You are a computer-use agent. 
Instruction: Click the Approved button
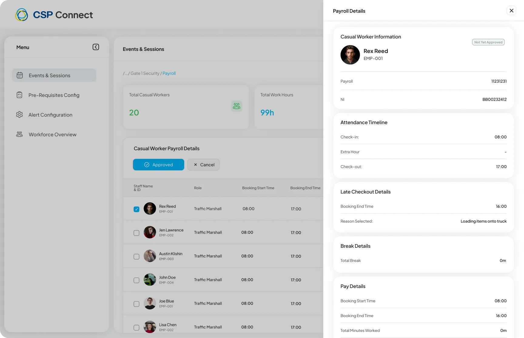pos(159,164)
